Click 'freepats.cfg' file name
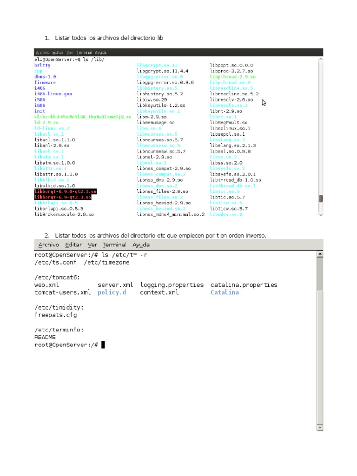 coord(56,315)
